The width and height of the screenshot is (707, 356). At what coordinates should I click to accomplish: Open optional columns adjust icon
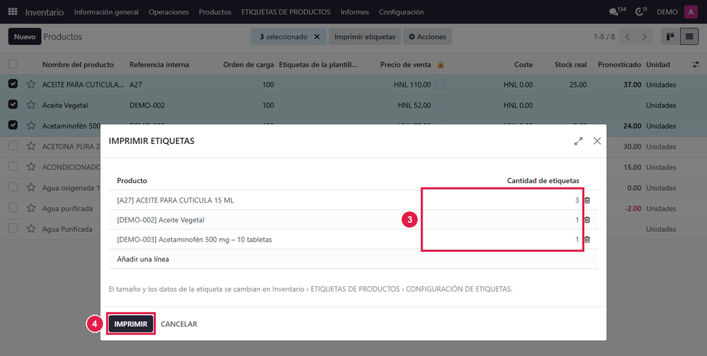[696, 65]
